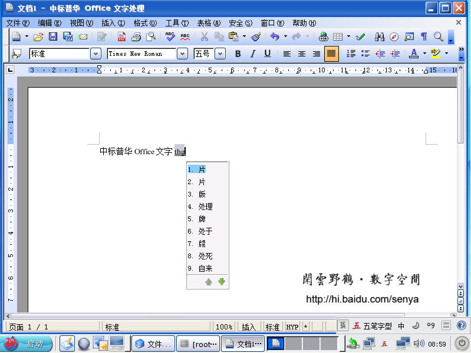Toggle nonprinting characters pilcrow icon

pyautogui.click(x=424, y=36)
